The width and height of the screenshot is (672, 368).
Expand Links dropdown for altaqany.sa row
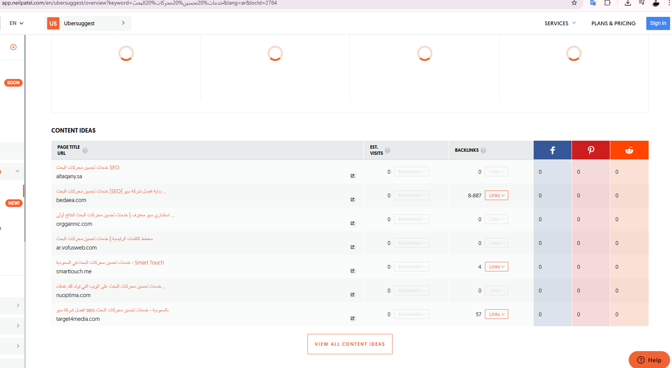pos(496,172)
